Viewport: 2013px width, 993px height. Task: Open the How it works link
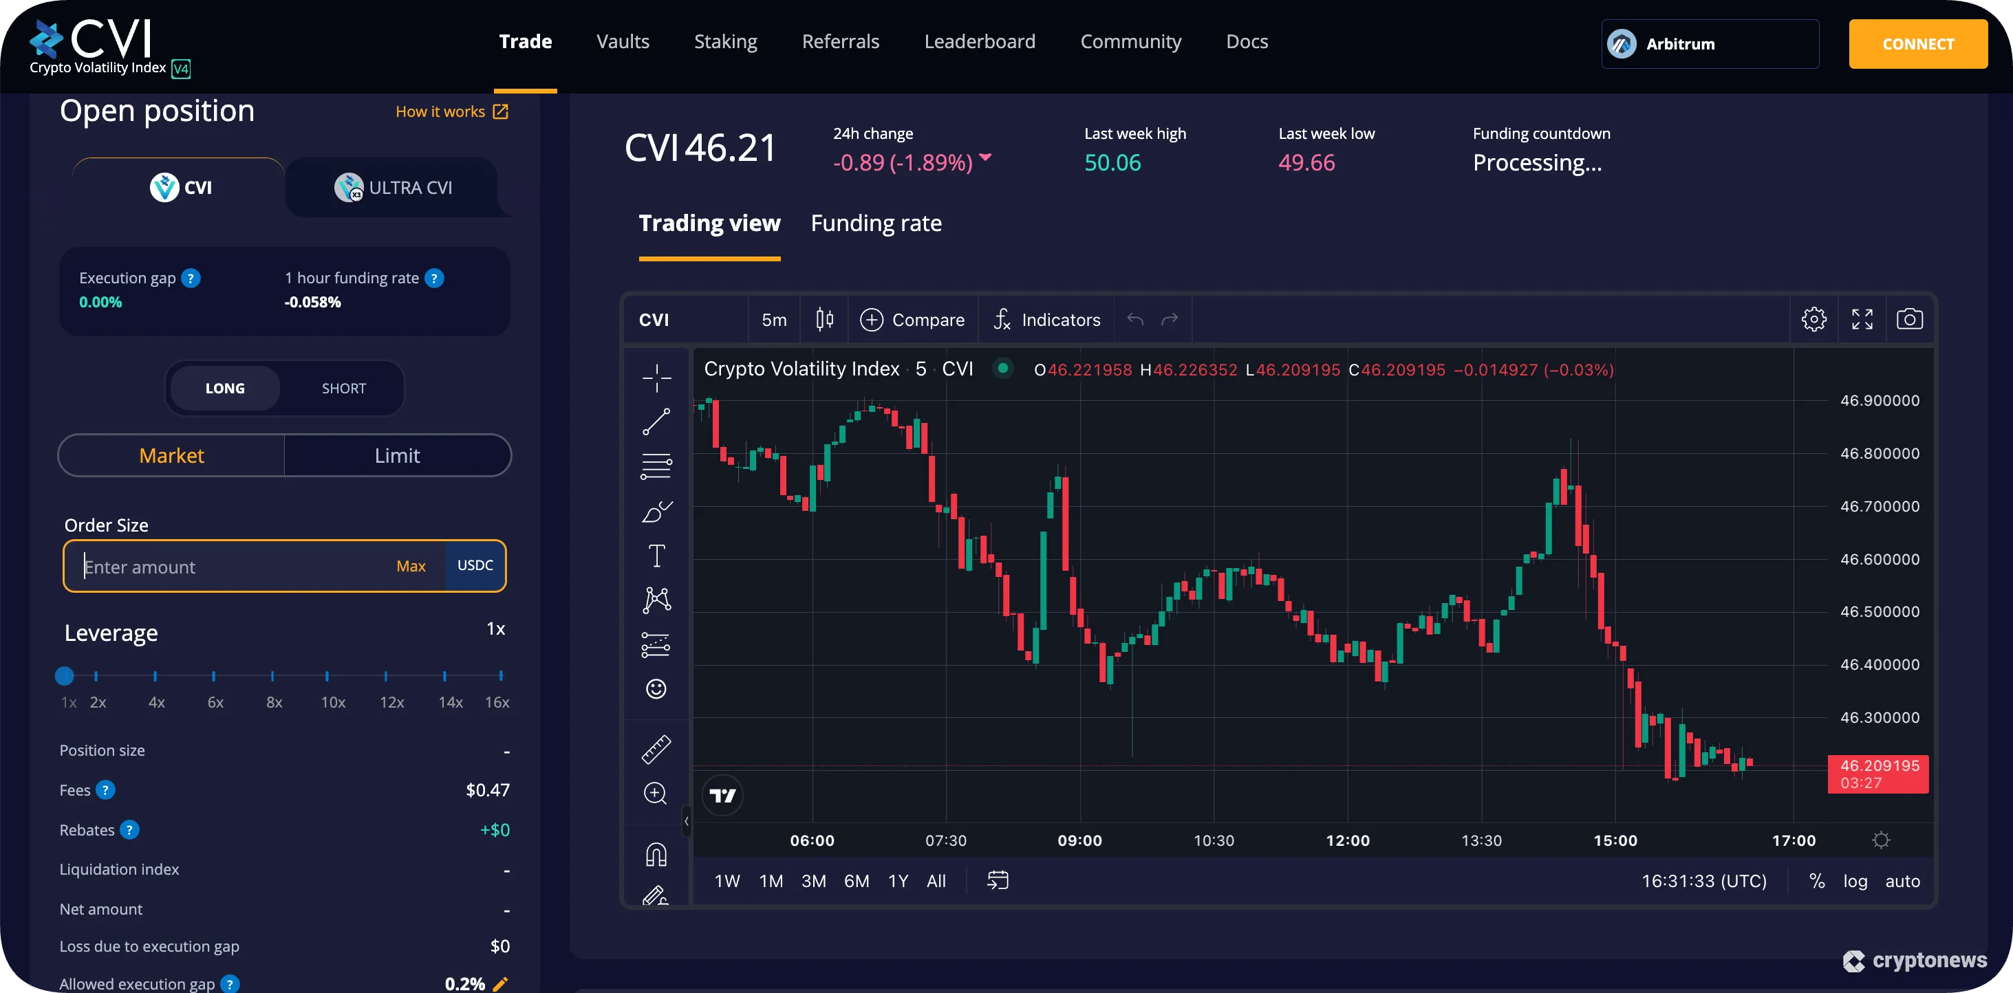452,111
